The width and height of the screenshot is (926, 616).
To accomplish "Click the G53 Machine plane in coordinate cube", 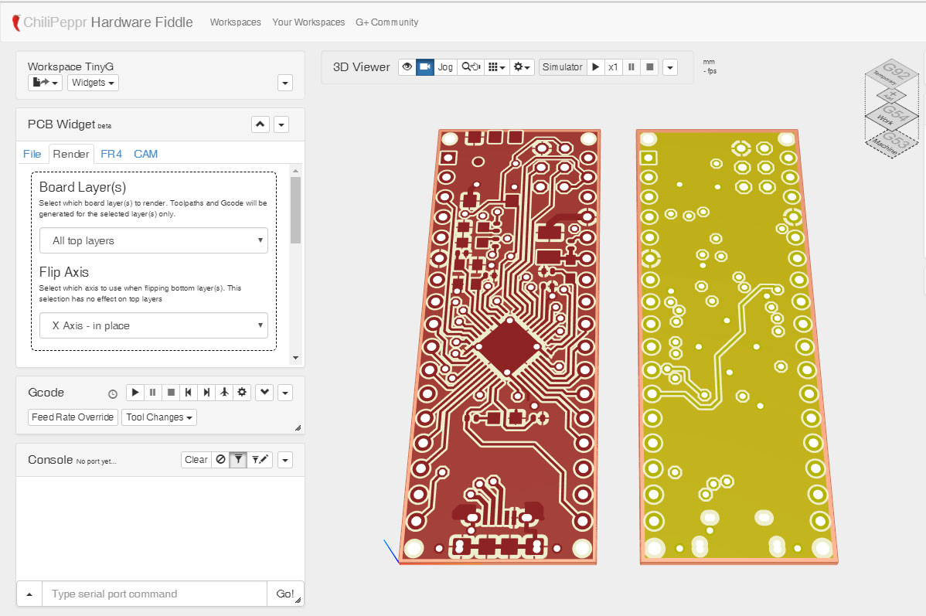I will [x=892, y=142].
